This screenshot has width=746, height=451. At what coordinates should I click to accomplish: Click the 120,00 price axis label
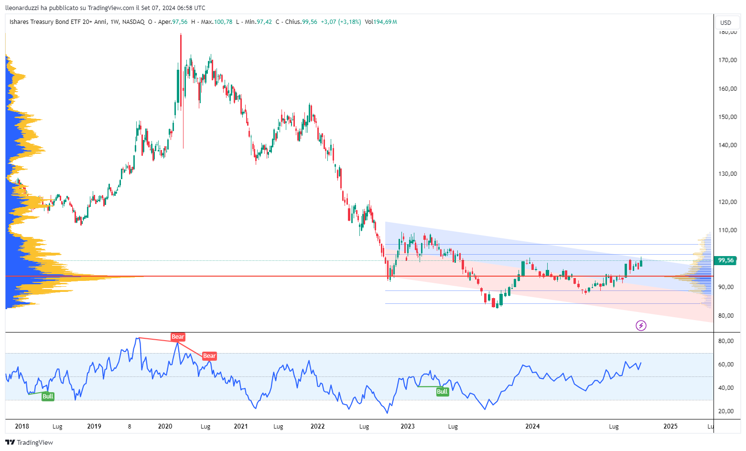click(728, 202)
